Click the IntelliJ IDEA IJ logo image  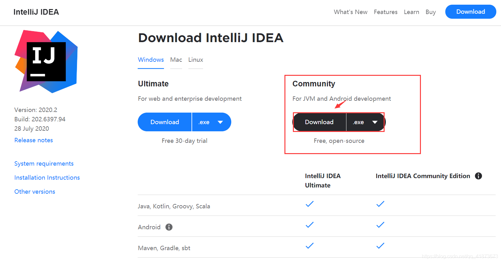pos(46,61)
